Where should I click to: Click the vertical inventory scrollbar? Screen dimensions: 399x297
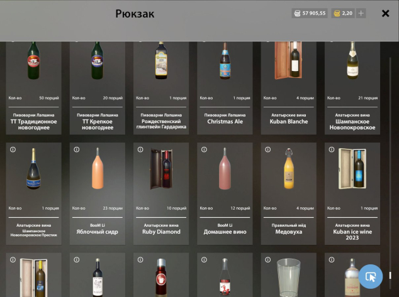click(390, 173)
